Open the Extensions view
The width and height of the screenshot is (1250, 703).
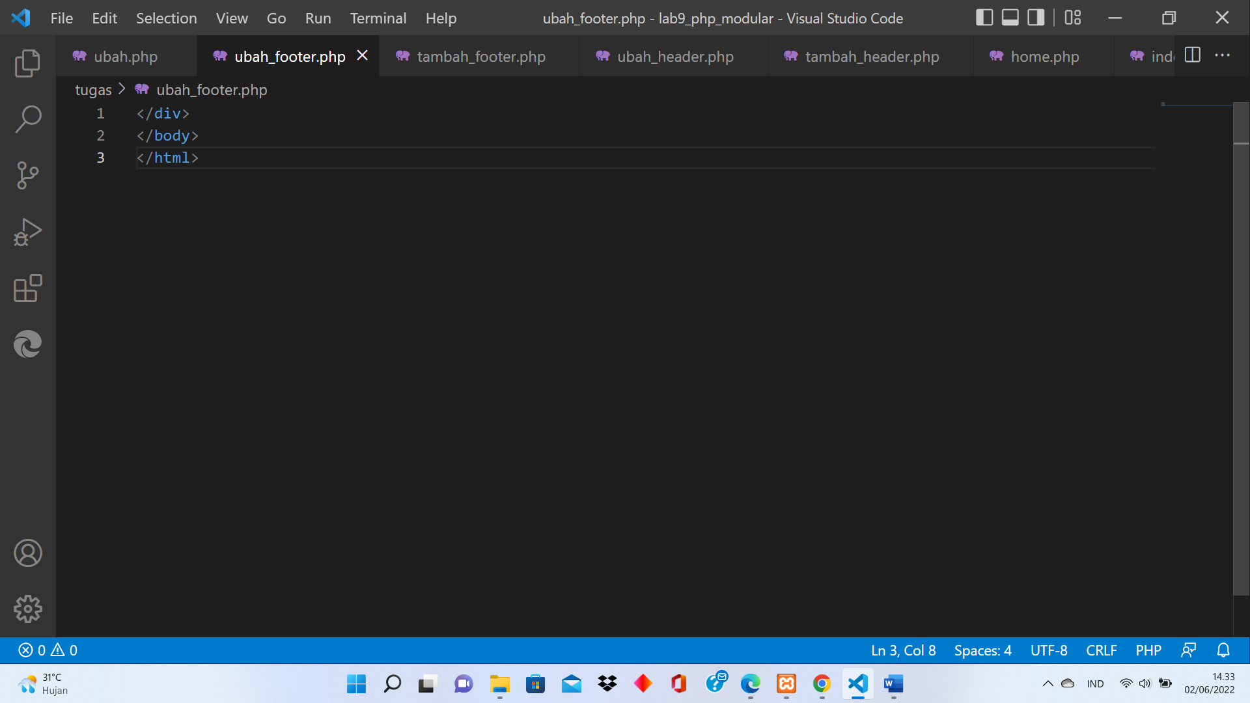click(27, 288)
